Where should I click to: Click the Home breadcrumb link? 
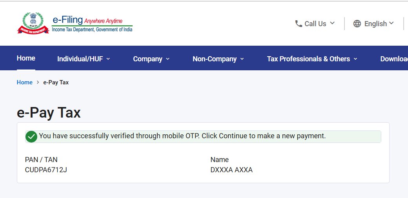pyautogui.click(x=25, y=82)
